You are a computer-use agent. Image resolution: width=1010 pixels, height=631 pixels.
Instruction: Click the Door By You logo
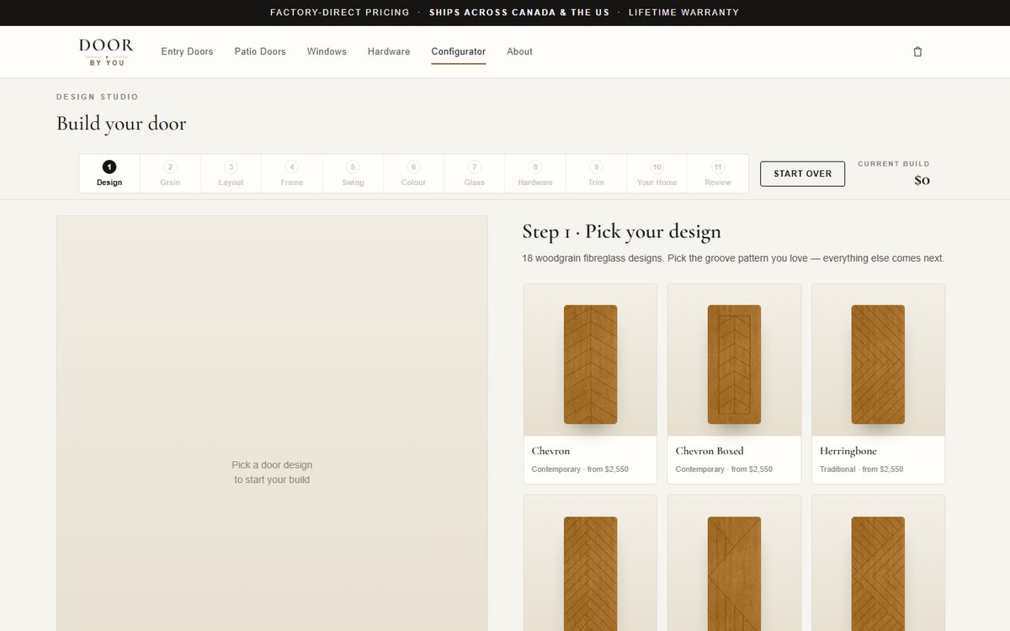pyautogui.click(x=106, y=51)
